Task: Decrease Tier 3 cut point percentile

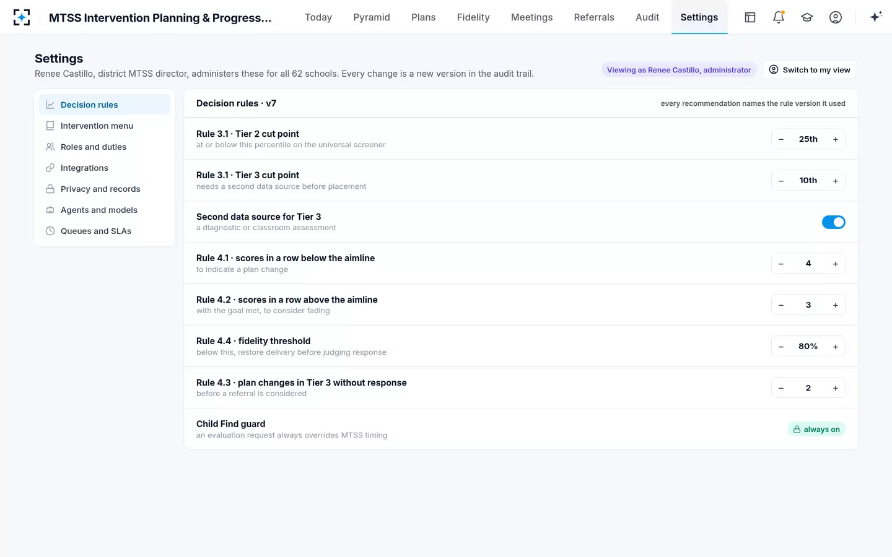Action: (x=781, y=181)
